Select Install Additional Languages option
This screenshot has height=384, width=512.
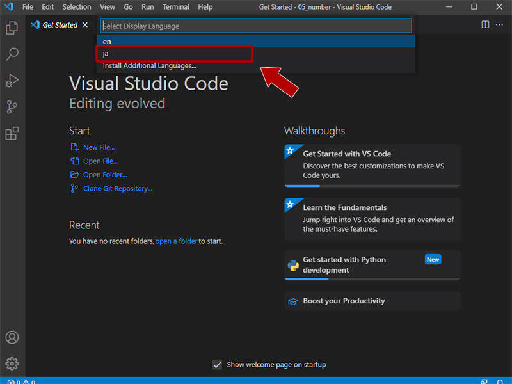255,66
